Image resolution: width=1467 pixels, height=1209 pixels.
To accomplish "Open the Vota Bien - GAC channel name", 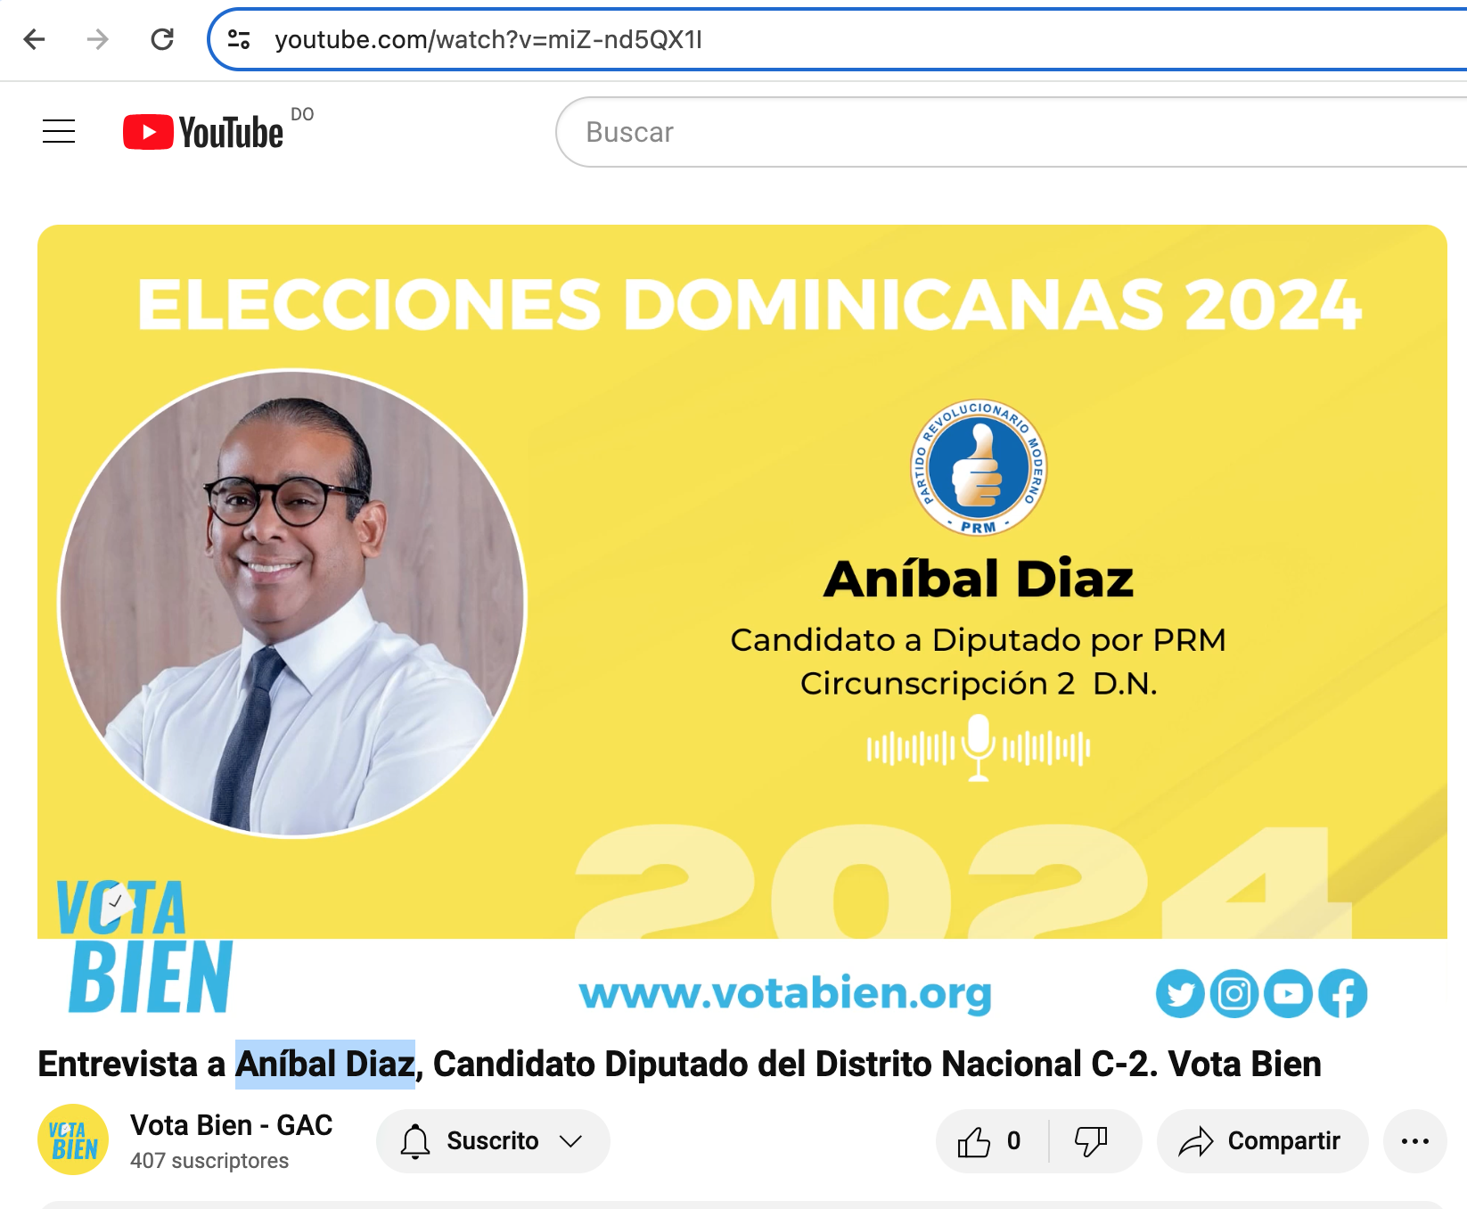I will (232, 1125).
